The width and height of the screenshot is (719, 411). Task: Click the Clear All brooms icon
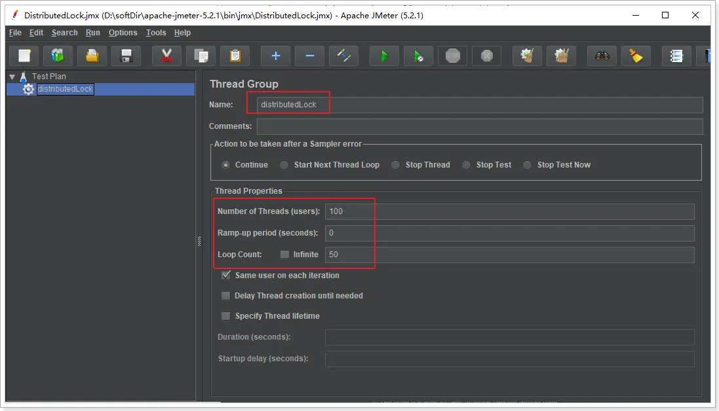(561, 56)
